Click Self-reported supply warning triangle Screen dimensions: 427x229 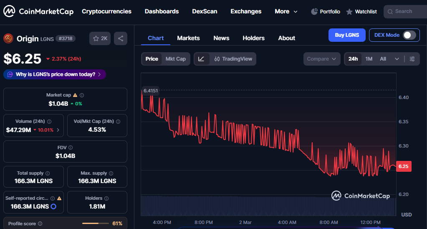(59, 198)
